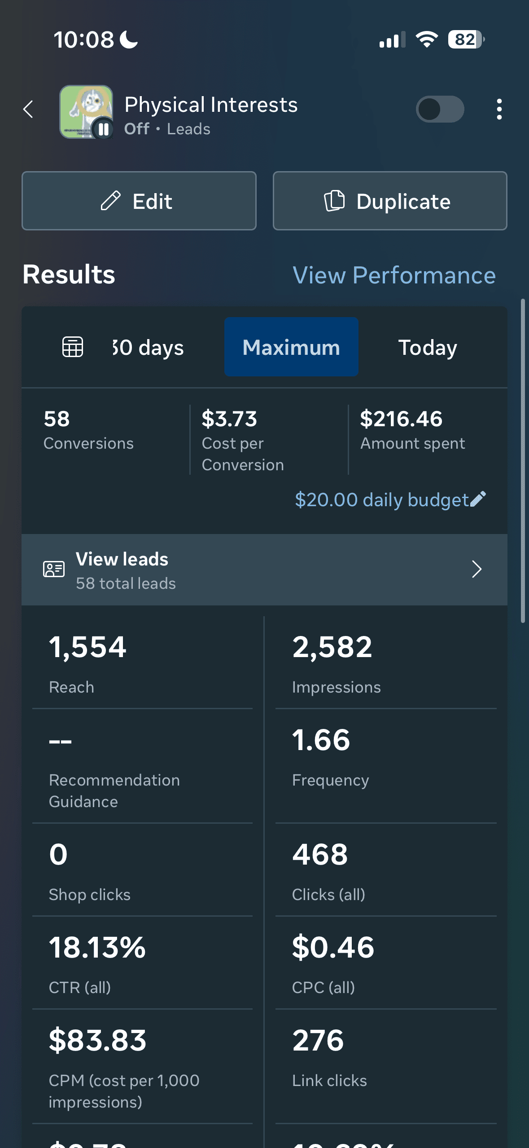Select the 30 days tab
Screen dimensions: 529x1148
click(148, 347)
